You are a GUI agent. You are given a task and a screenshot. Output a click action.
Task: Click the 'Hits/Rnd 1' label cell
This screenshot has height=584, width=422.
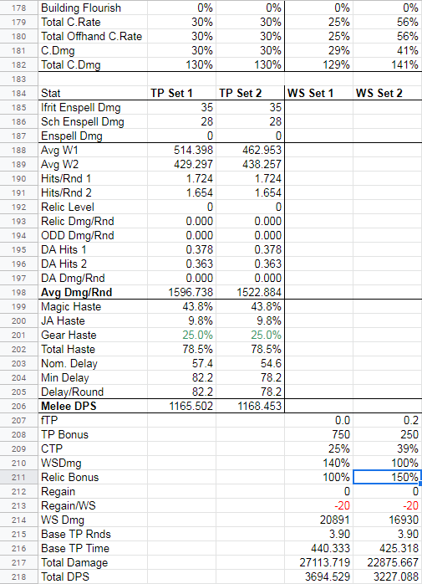93,178
